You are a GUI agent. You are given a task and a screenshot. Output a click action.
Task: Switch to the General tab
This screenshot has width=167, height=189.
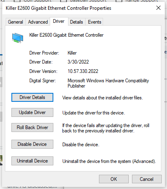[15, 22]
